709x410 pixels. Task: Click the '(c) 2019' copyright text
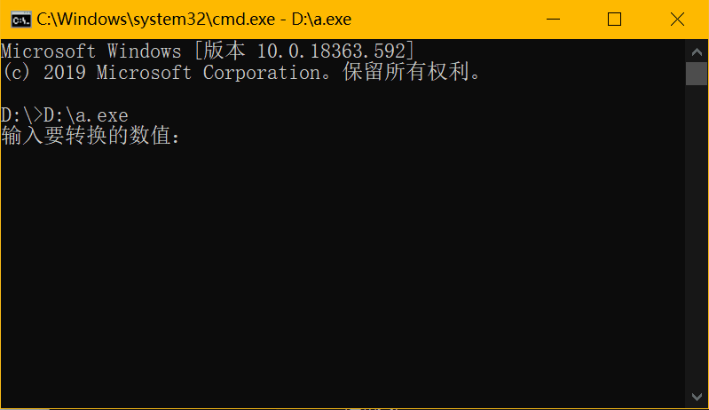point(44,73)
